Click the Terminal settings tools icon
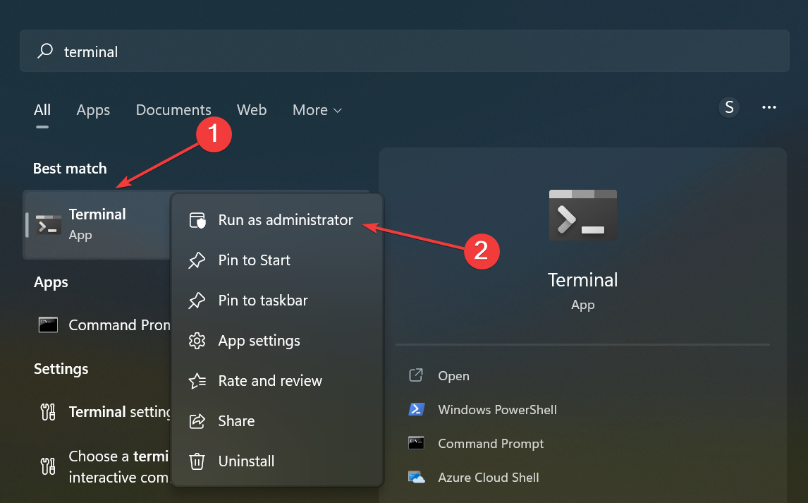Screen dimensions: 808x503 48,412
